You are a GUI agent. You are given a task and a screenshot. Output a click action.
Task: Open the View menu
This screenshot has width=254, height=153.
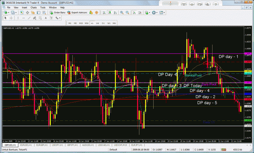coord(16,8)
